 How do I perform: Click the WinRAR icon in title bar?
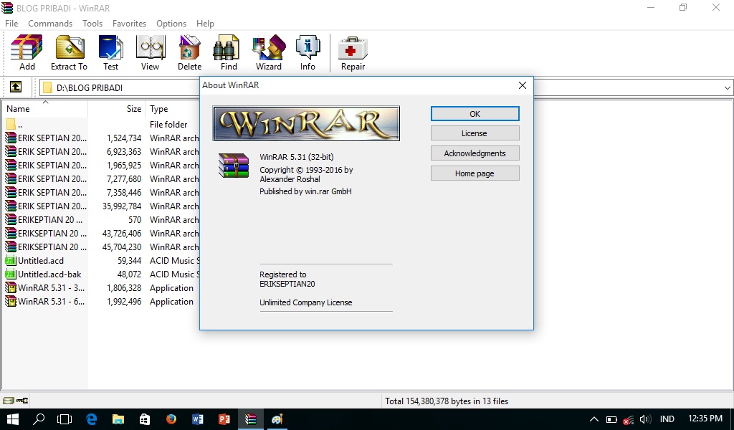(7, 8)
